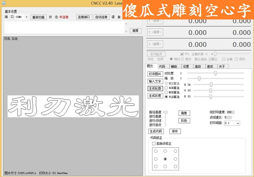The height and width of the screenshot is (177, 254).
Task: Click the log area scroll up arrow
Action: (x=126, y=23)
